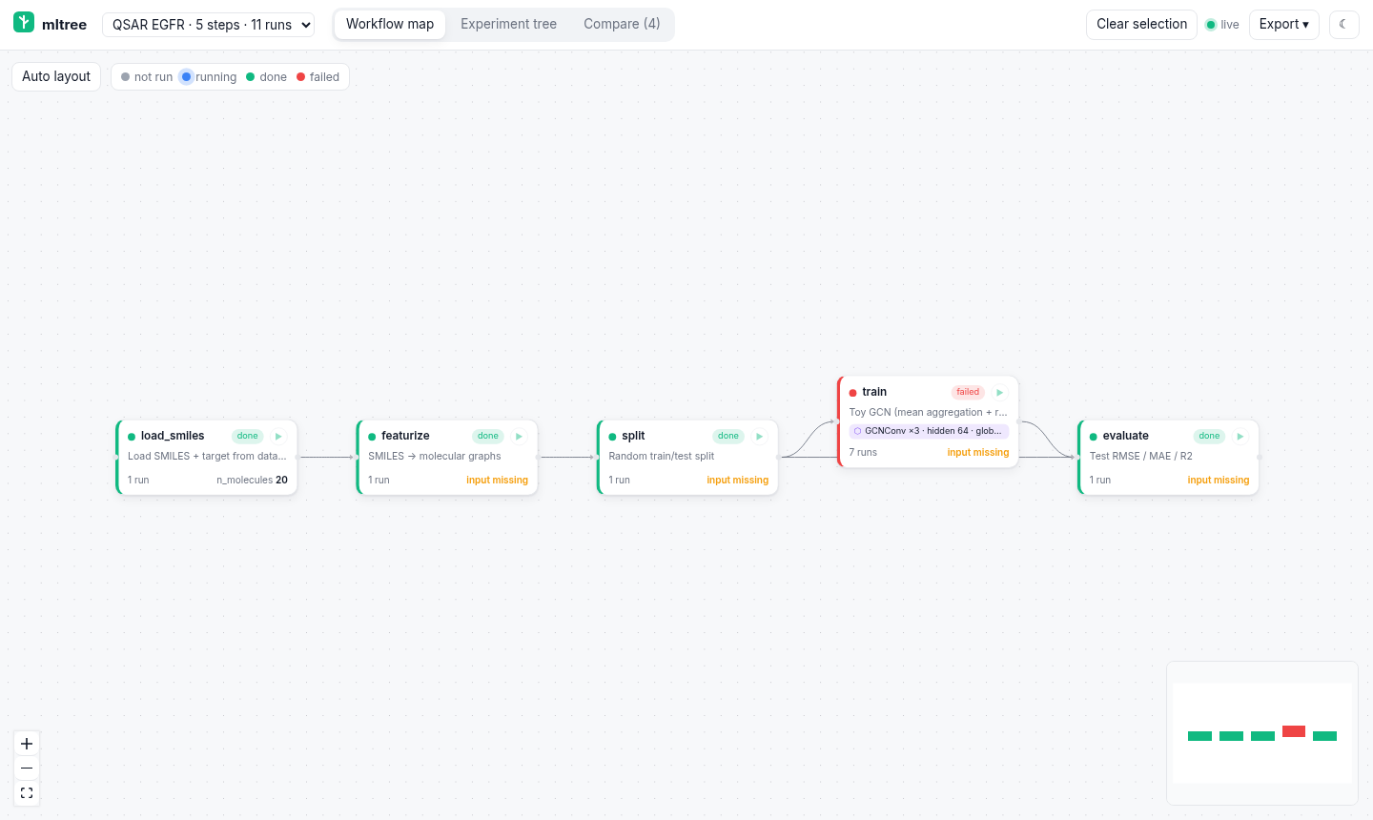
Task: Click the GCNConv ×3 config chip
Action: click(x=929, y=431)
